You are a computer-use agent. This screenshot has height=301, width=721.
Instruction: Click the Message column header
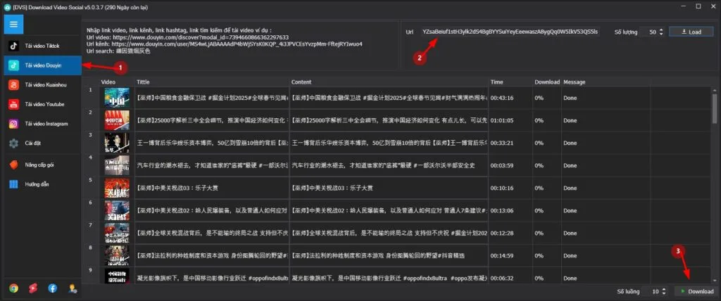click(x=606, y=82)
